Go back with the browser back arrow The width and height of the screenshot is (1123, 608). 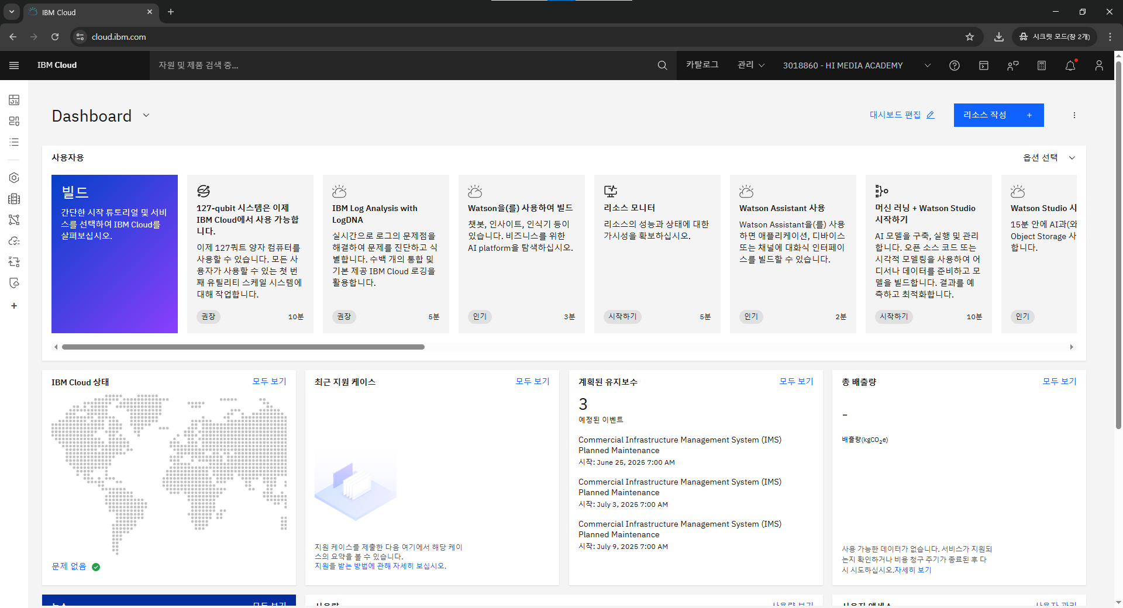coord(13,37)
